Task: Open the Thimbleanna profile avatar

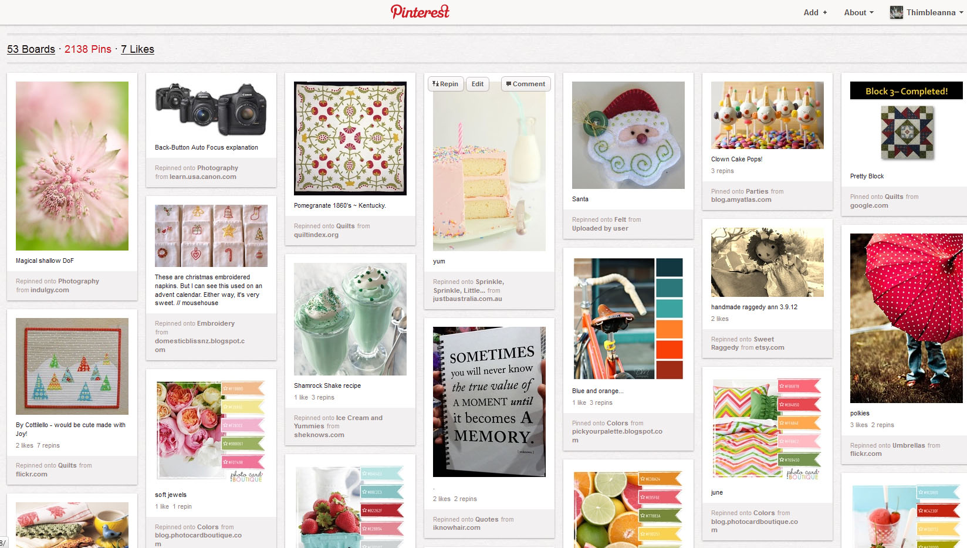Action: click(896, 12)
